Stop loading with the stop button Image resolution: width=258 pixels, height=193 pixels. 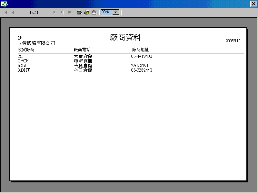(70, 13)
